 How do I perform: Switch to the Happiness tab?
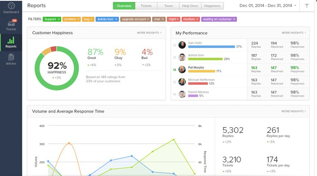(212, 6)
